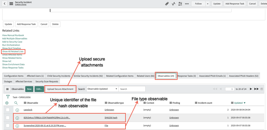Open the Observables list hamburger menu
Image resolution: width=267 pixels, height=130 pixels.
[x=7, y=89]
